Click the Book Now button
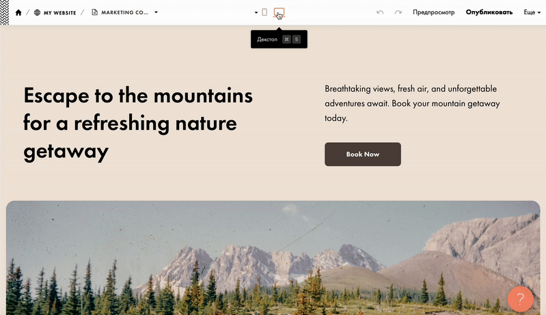This screenshot has width=546, height=315. point(362,154)
